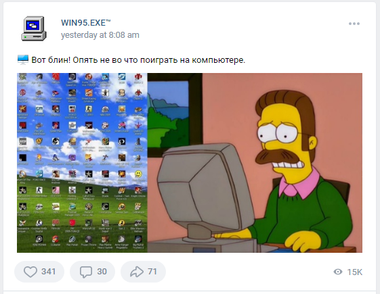Share the post using the arrow button
This screenshot has width=380, height=294.
[143, 272]
